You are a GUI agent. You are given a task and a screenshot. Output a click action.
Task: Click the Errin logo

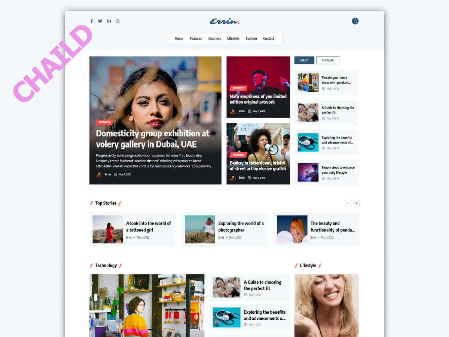click(x=224, y=21)
